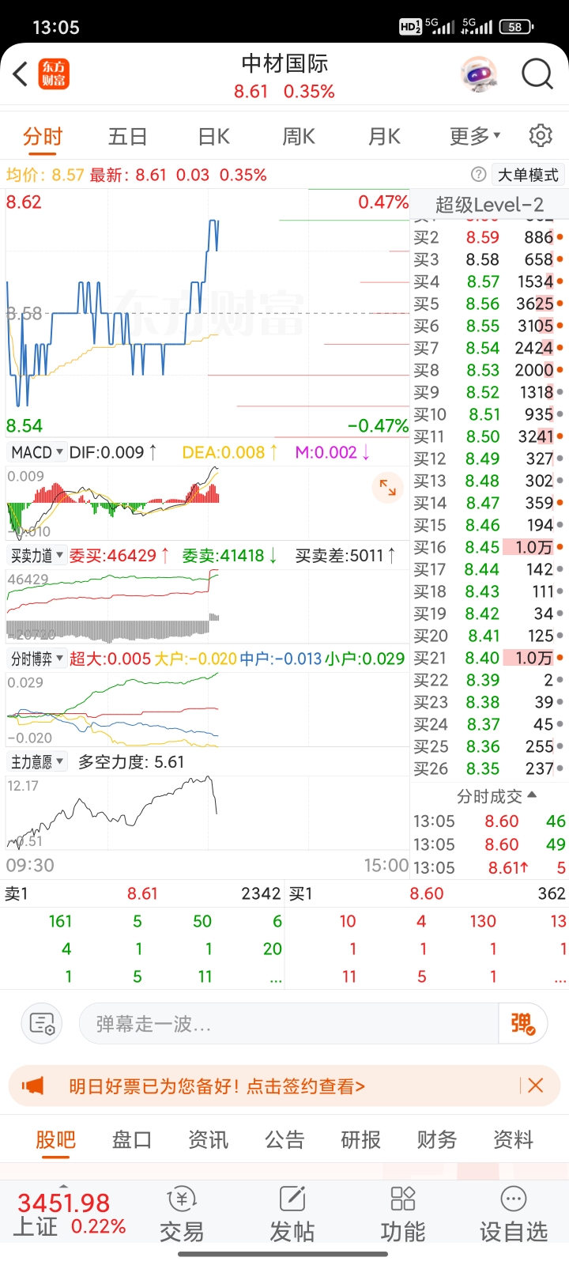Tap the 卖1 8.61 quote row

(142, 893)
